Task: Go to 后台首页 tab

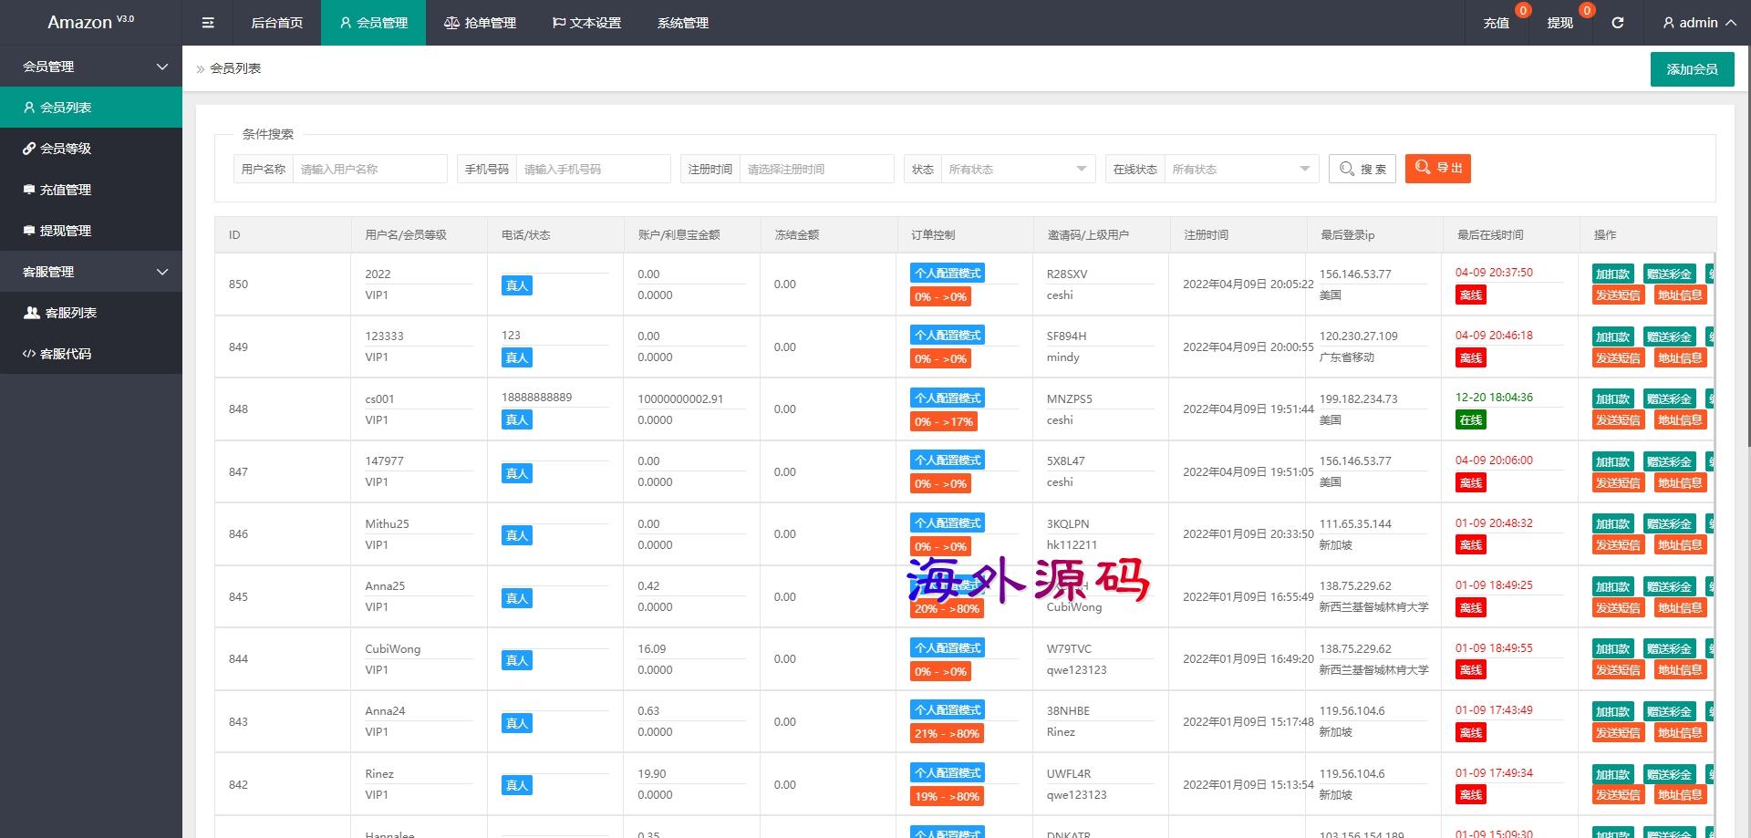Action: point(277,23)
